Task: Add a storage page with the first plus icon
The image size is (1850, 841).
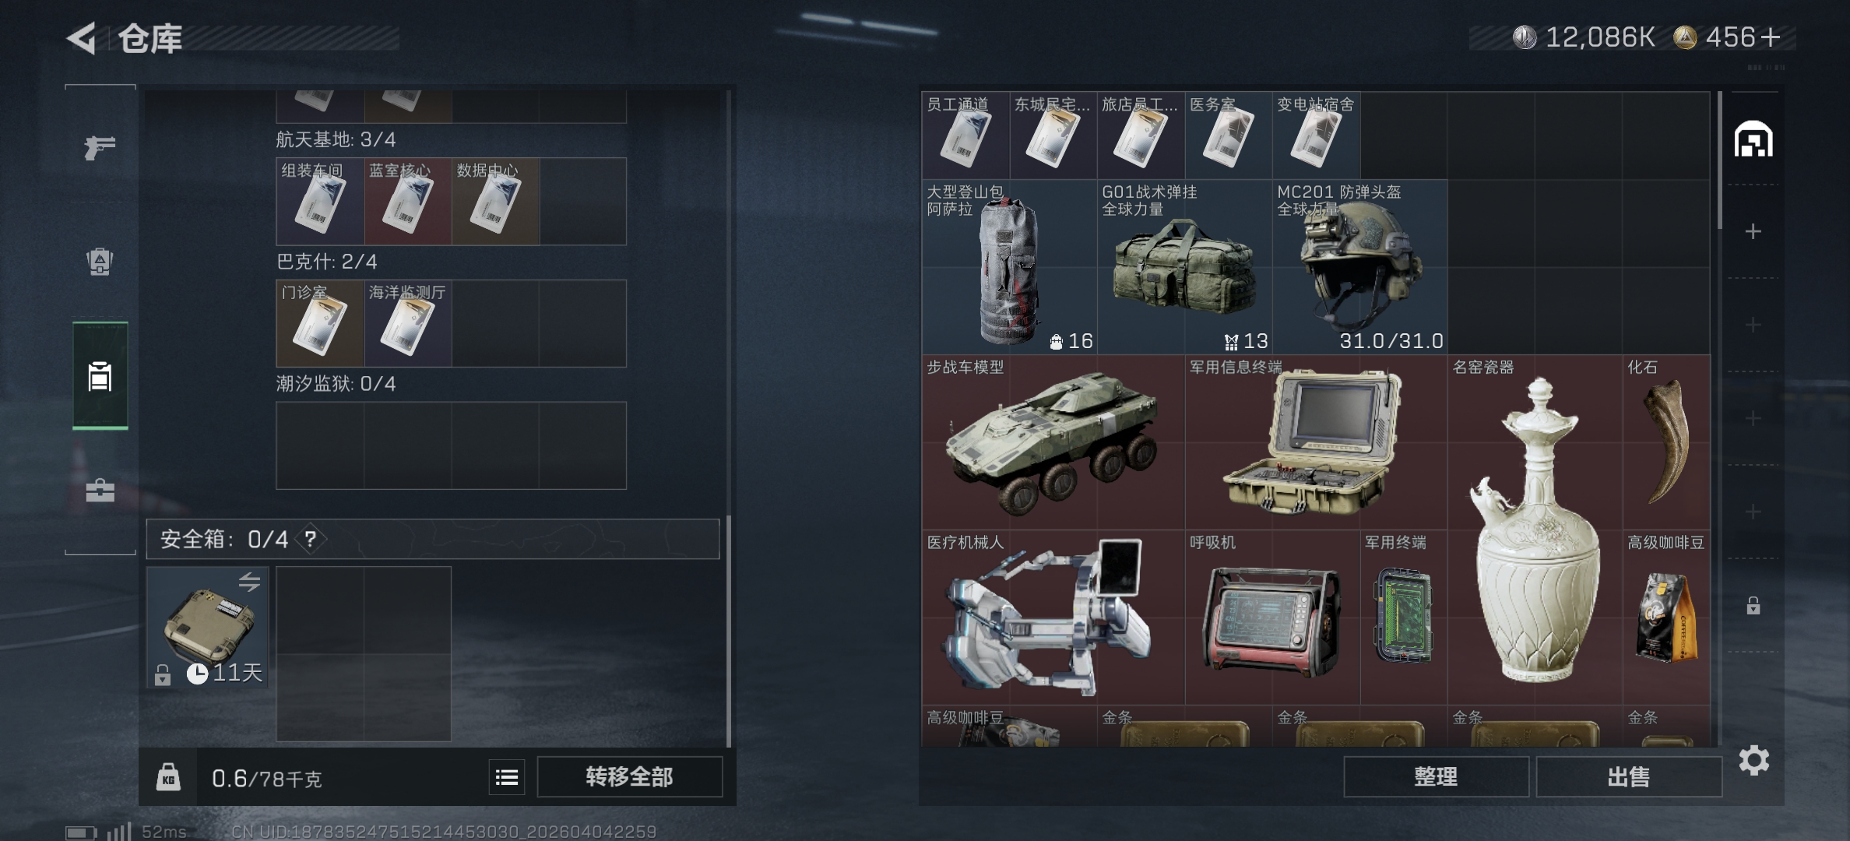Action: 1753,231
